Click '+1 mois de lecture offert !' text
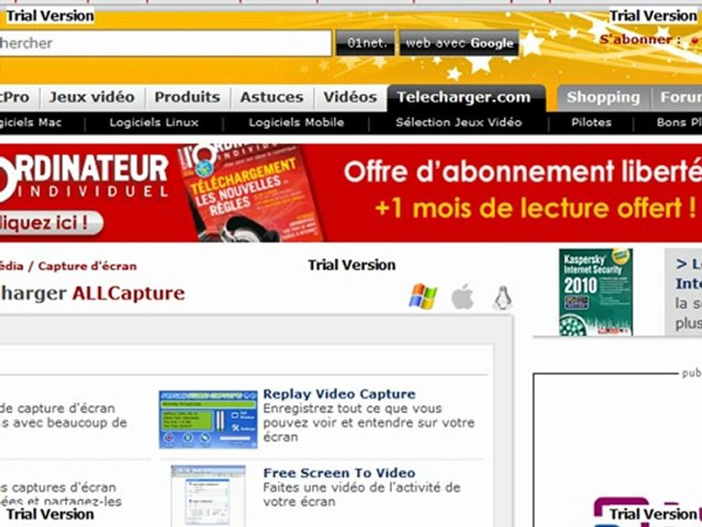 tap(535, 209)
